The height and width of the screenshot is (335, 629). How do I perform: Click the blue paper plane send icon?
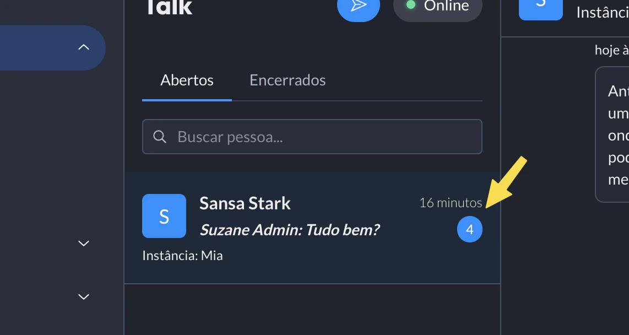tap(358, 6)
